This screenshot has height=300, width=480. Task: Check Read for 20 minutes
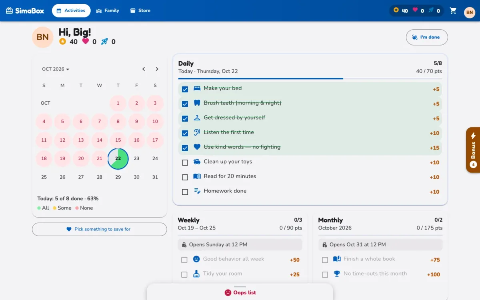pyautogui.click(x=185, y=177)
